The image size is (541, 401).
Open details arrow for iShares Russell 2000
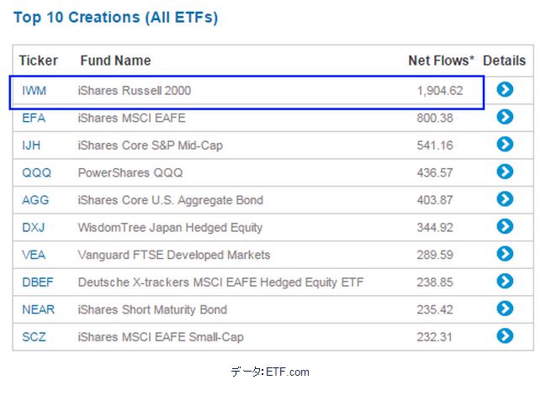coord(505,89)
